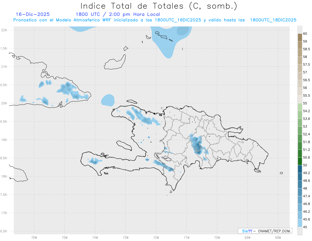This screenshot has height=241, width=312.
Task: Click legend value '47.4'
Action: tap(307, 196)
